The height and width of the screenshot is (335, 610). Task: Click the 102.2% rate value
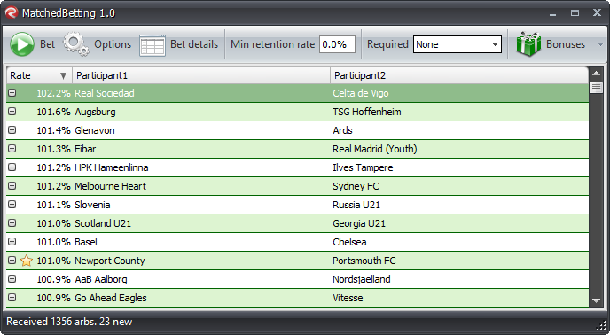(54, 93)
